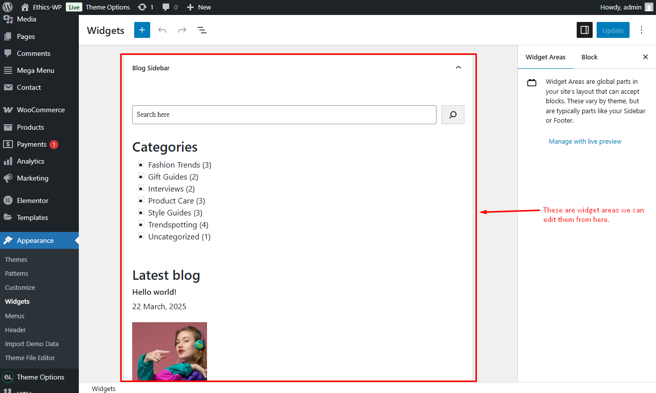Click the Widgets breadcrumb in footer bar
Viewport: 656px width, 393px height.
(103, 389)
